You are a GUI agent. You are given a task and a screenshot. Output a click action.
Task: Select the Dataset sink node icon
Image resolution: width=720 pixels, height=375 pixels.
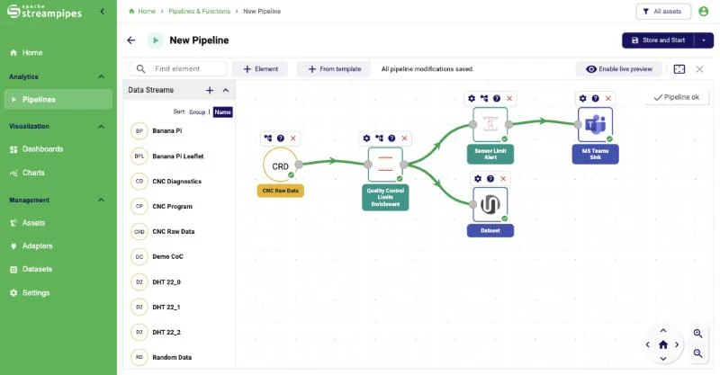point(490,204)
